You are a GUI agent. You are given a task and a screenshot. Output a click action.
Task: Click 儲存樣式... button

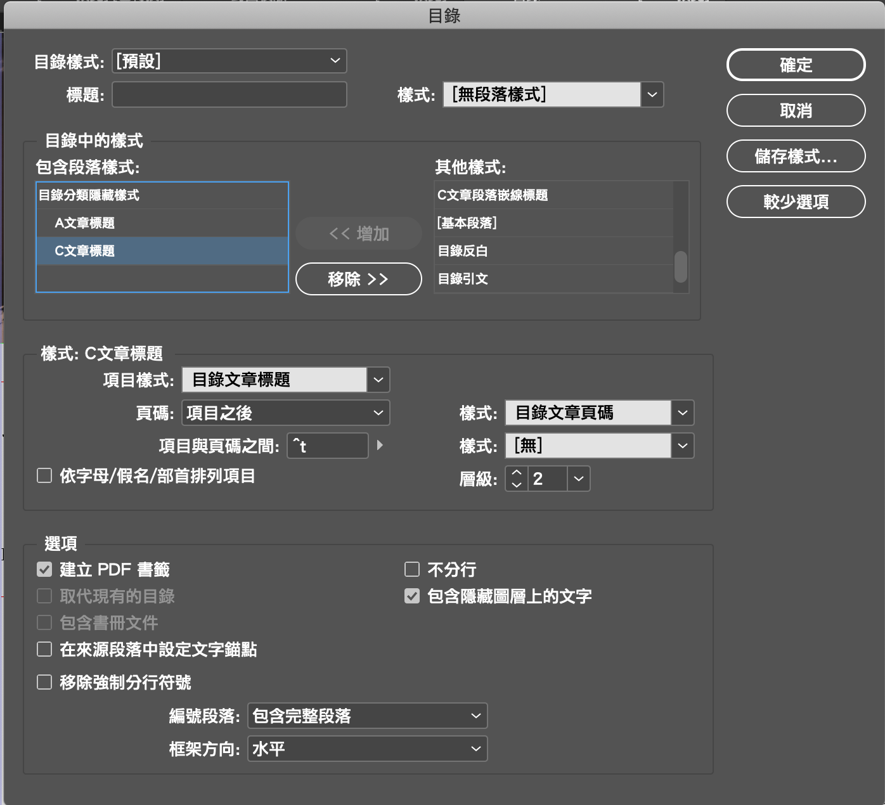pyautogui.click(x=796, y=156)
